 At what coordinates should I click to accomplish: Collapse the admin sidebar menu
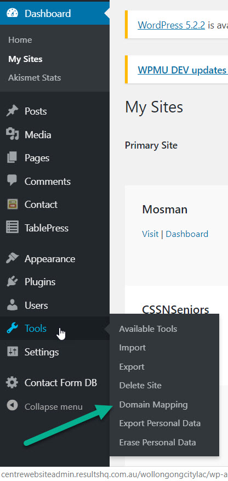(45, 406)
